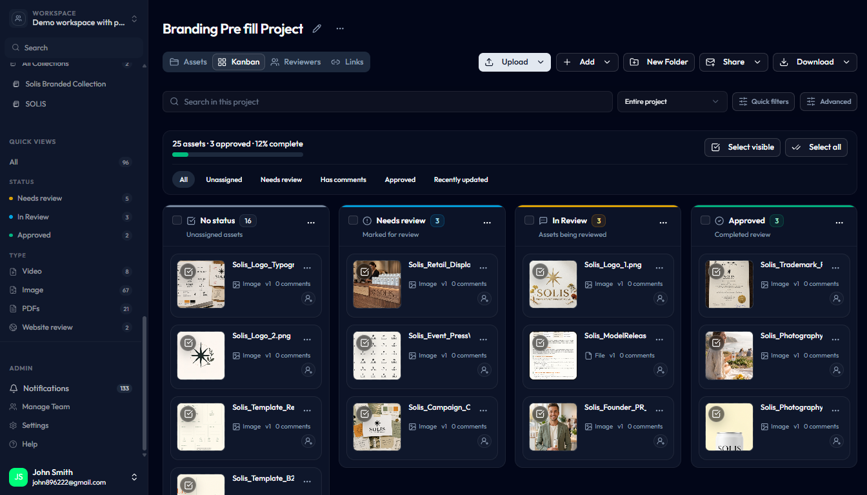The width and height of the screenshot is (867, 495).
Task: Click the assign-user icon on Solis_Event_Press card
Action: click(x=484, y=370)
